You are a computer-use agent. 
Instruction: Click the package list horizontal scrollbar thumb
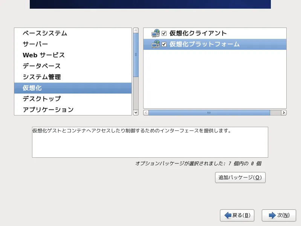(x=209, y=112)
